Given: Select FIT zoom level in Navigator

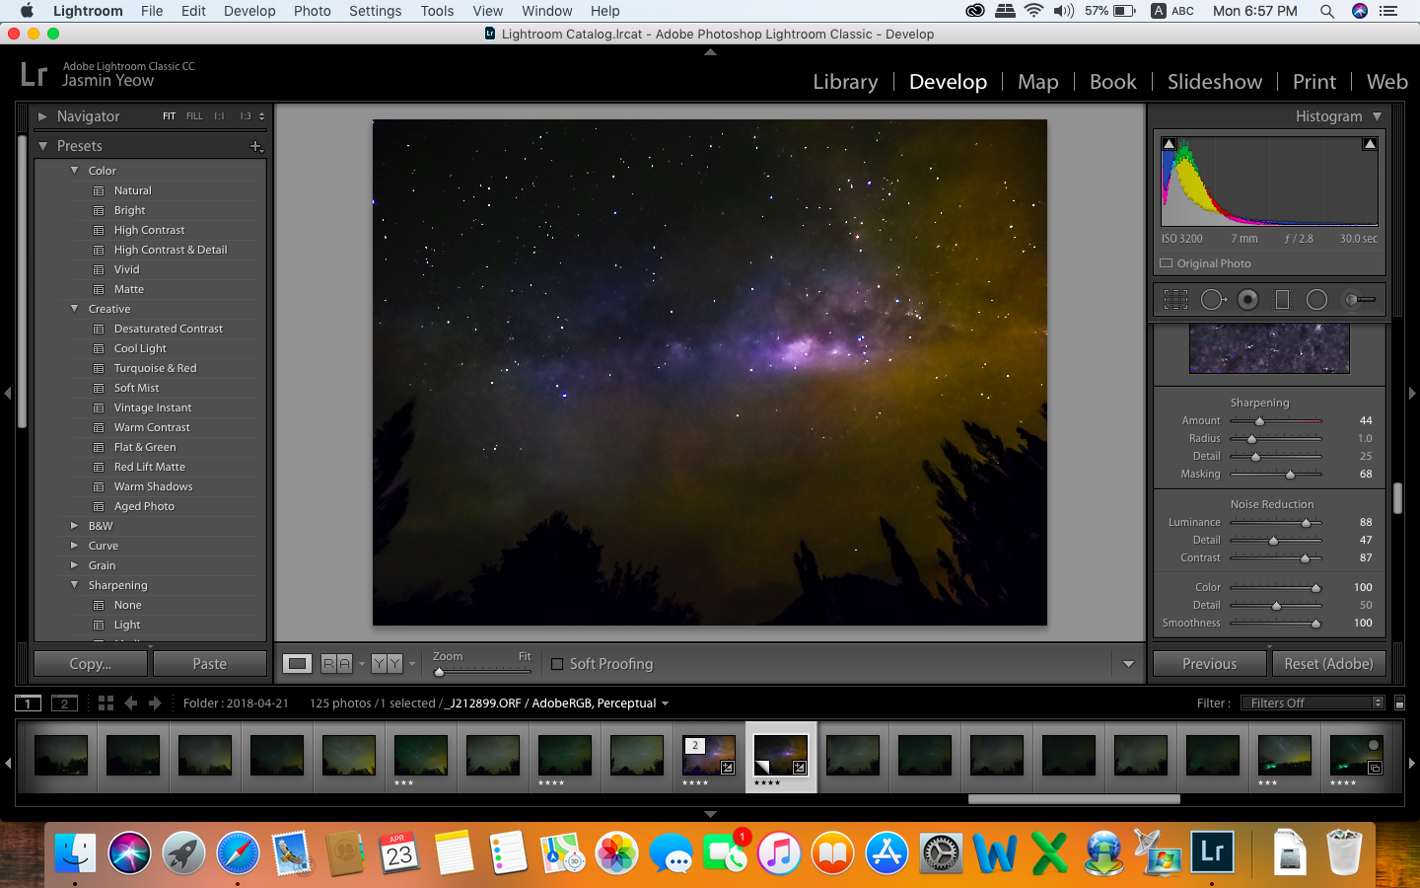Looking at the screenshot, I should 169,116.
